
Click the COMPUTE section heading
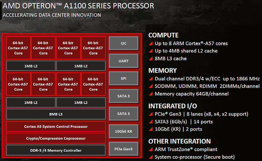coord(163,35)
